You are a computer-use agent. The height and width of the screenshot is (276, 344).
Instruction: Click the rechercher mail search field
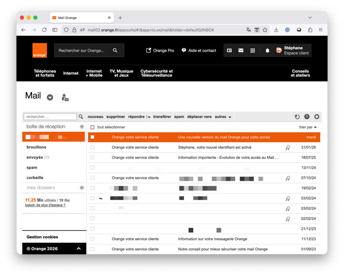pyautogui.click(x=50, y=116)
